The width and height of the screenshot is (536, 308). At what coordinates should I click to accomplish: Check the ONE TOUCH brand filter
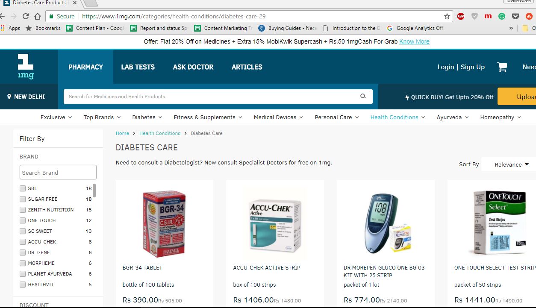[23, 220]
